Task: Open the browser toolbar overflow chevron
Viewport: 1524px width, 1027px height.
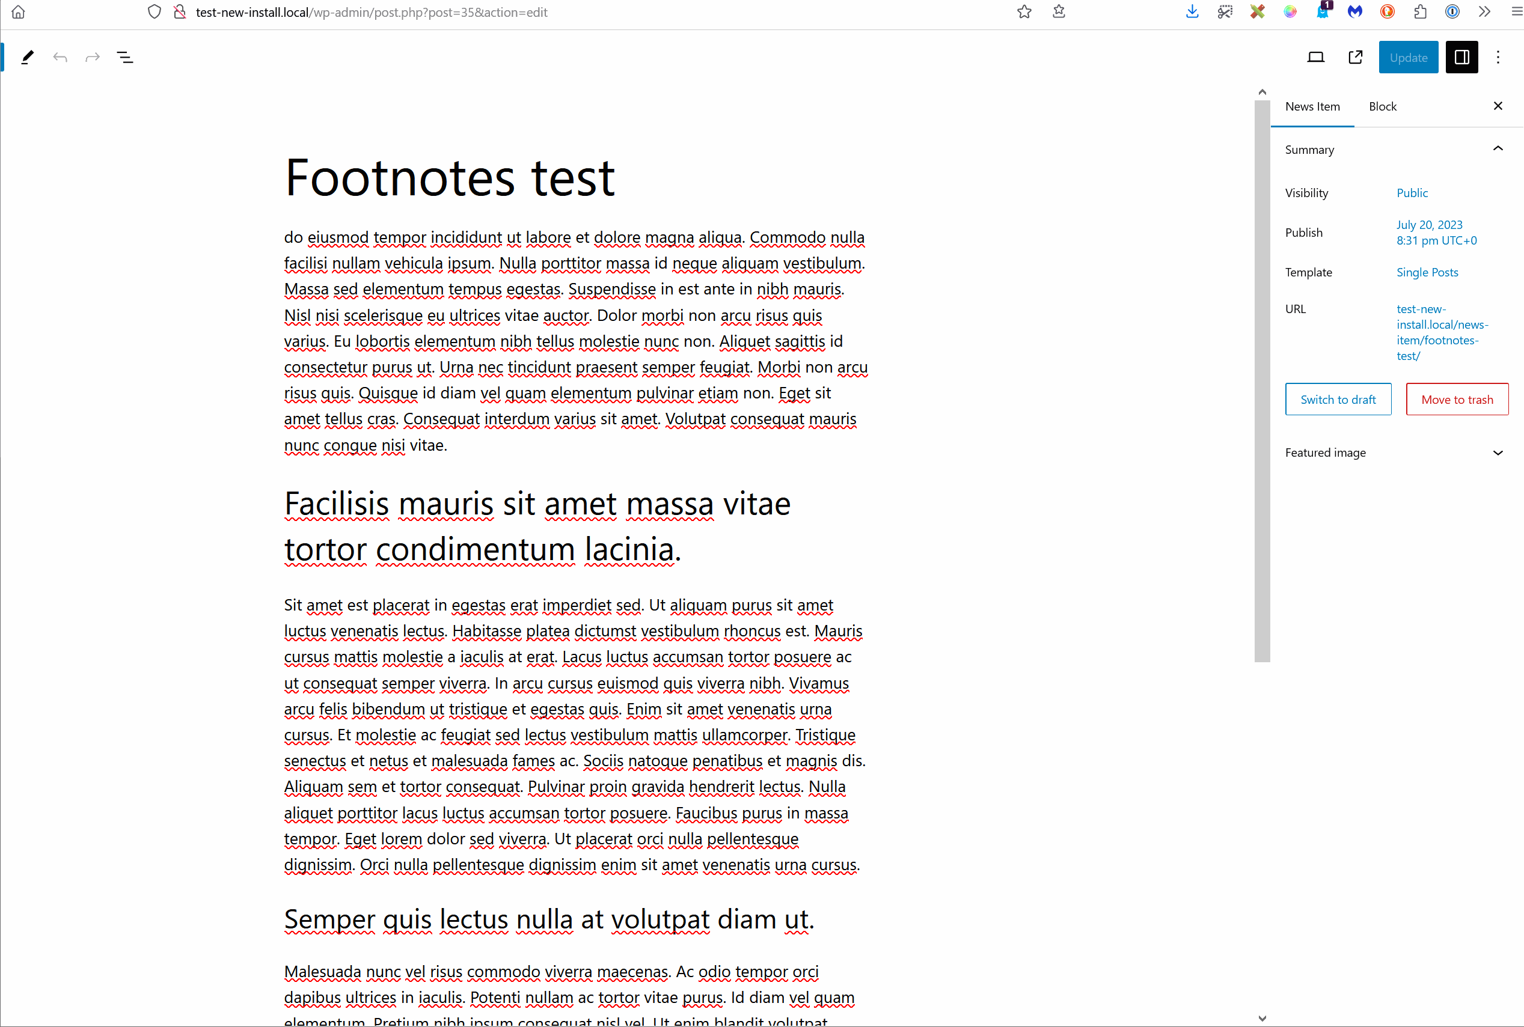Action: pos(1484,11)
